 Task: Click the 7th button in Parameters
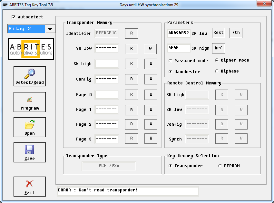point(236,33)
